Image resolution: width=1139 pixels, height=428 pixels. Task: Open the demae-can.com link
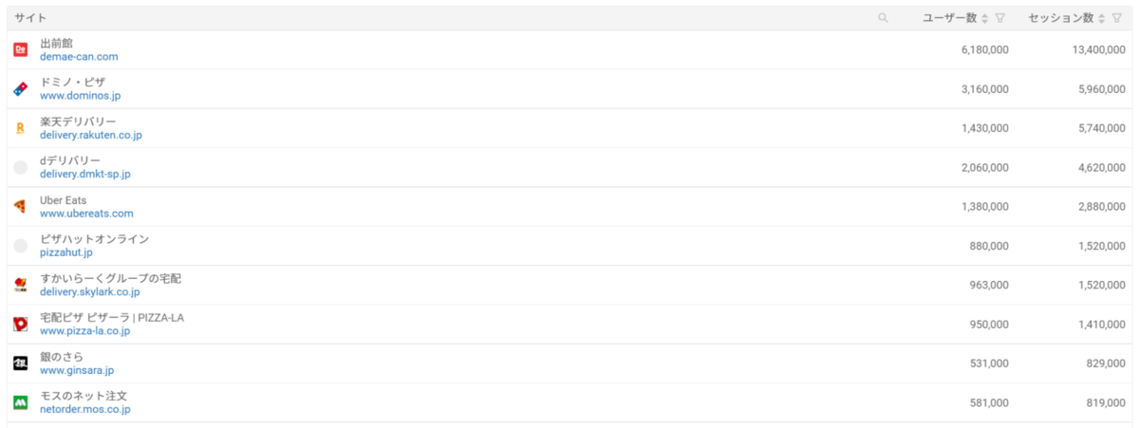(79, 57)
